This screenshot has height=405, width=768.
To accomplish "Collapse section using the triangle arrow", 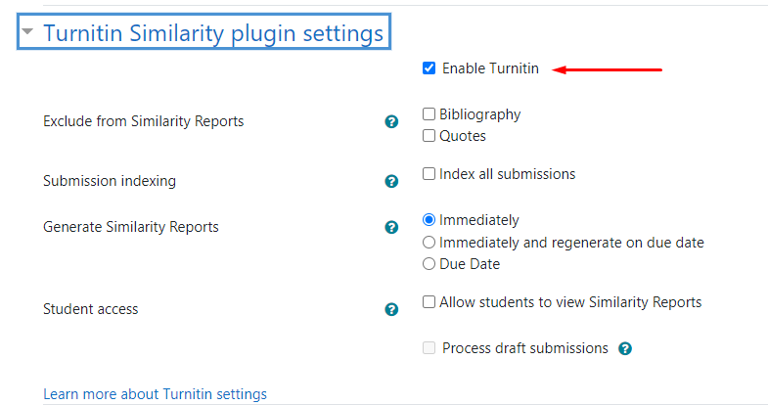I will tap(27, 32).
